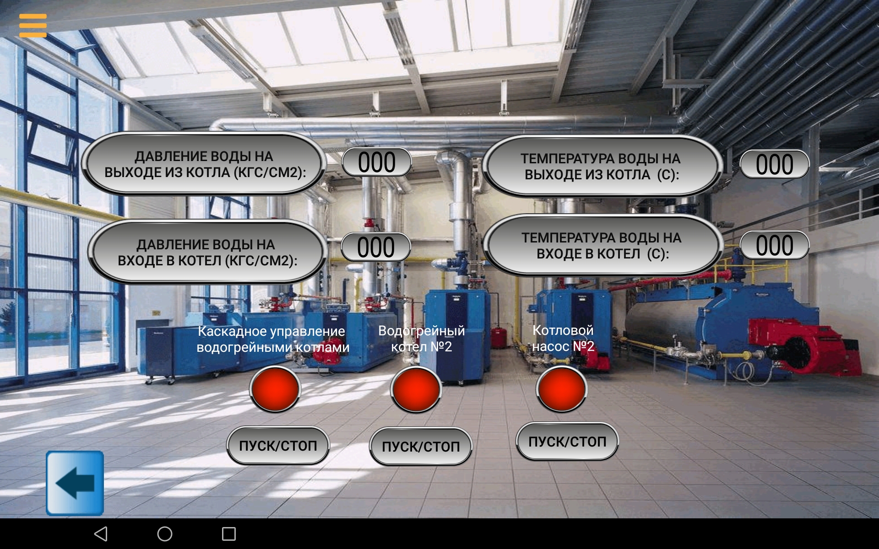Click red indicator under Котловой насос №2
This screenshot has width=879, height=549.
point(561,388)
